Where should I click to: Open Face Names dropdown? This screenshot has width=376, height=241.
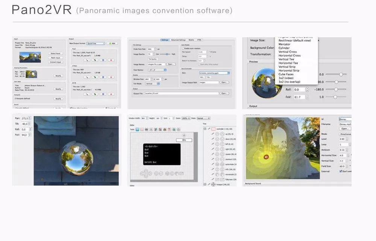click(x=157, y=70)
